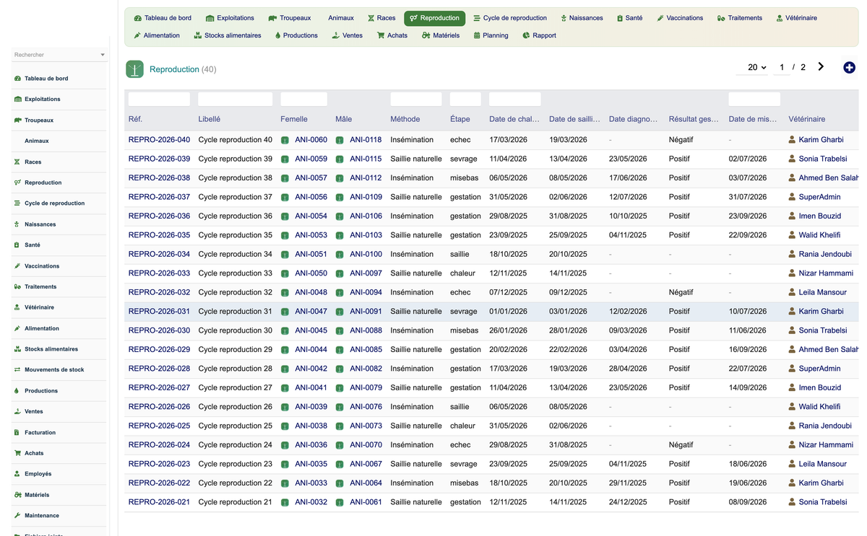Click the Matériels tractor icon in top menu
The image size is (867, 536).
point(426,35)
